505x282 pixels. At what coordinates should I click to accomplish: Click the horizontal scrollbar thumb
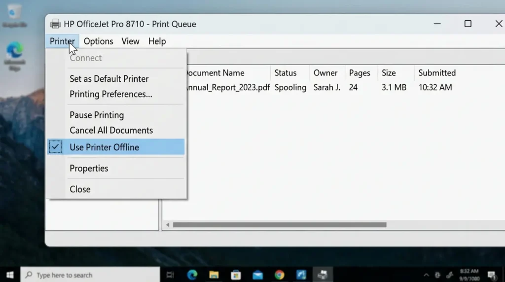[x=280, y=225]
